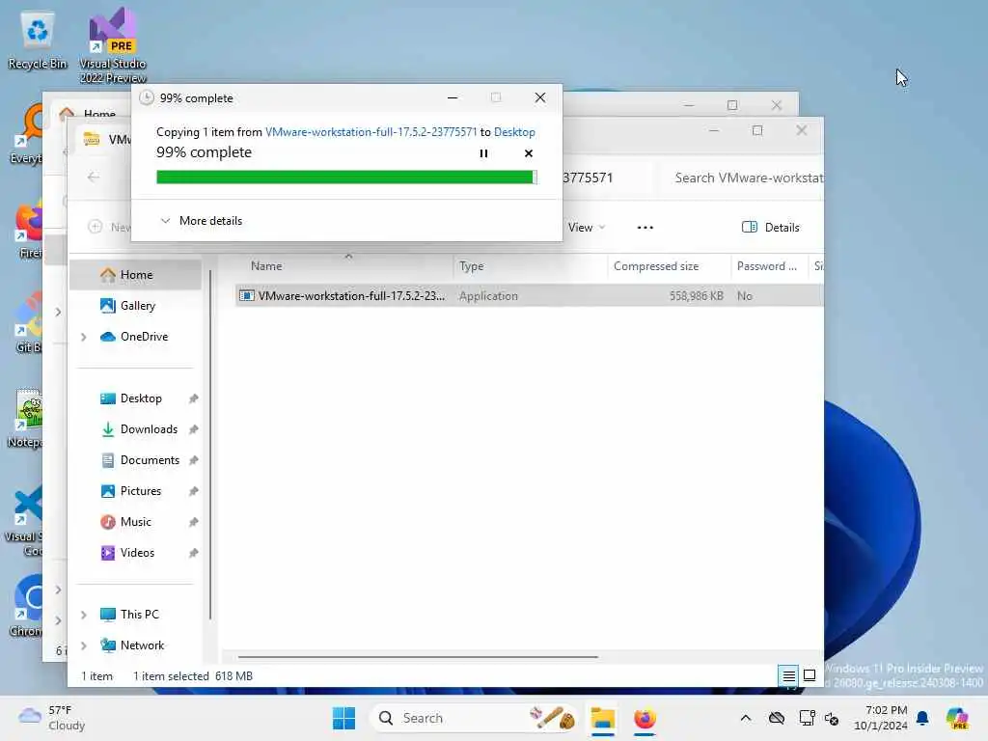Click the green copy progress bar

tap(346, 178)
